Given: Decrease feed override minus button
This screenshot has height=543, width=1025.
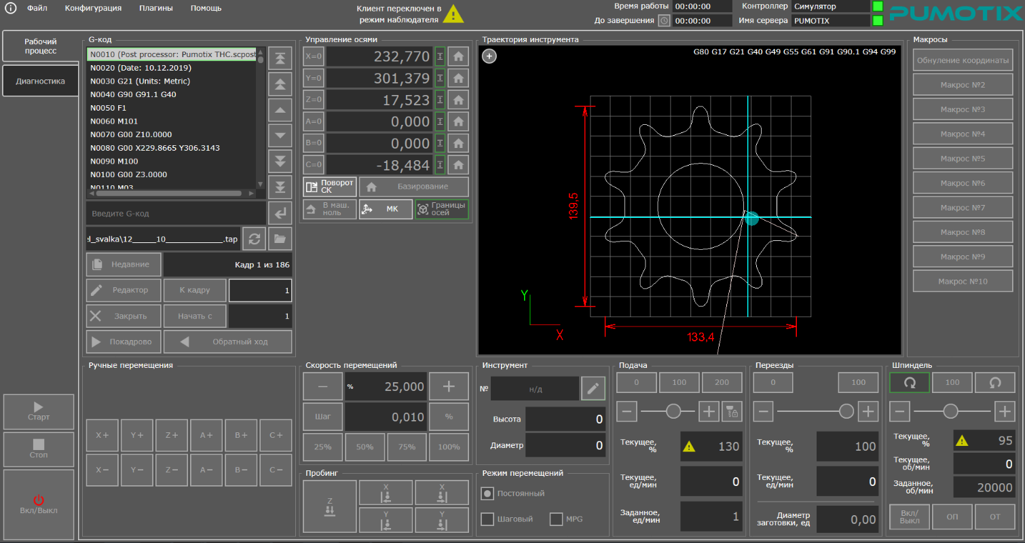Looking at the screenshot, I should [x=627, y=411].
